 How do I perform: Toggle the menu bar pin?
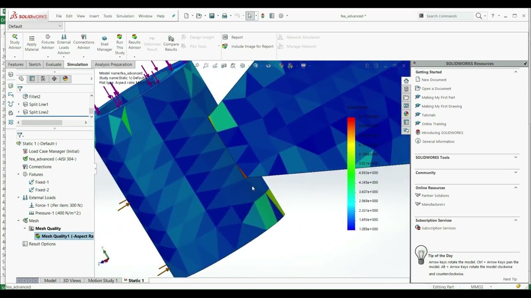coord(173,16)
